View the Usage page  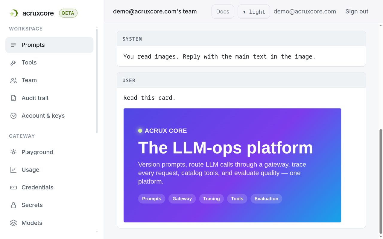tap(49, 170)
